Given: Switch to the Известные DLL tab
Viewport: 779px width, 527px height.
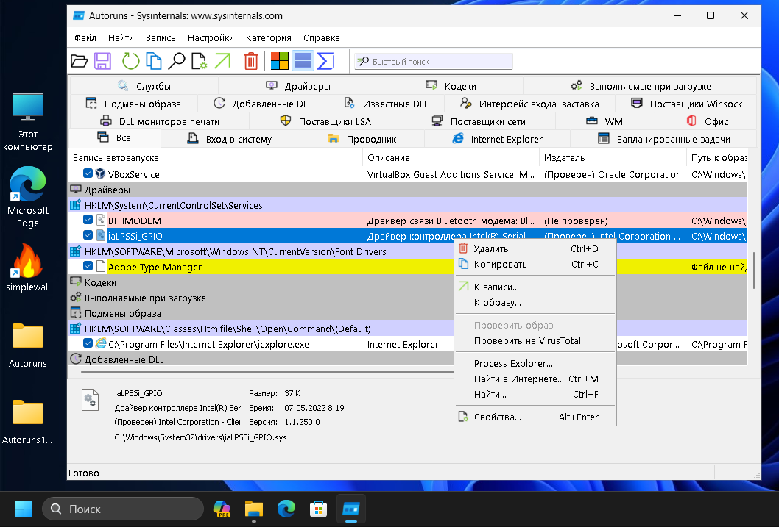Looking at the screenshot, I should tap(386, 104).
